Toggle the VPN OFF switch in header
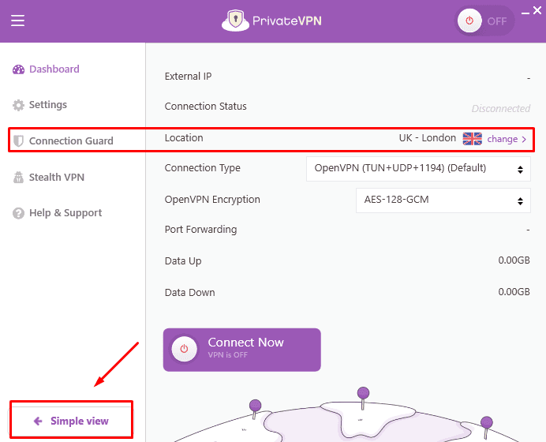Image resolution: width=546 pixels, height=442 pixels. (x=484, y=21)
